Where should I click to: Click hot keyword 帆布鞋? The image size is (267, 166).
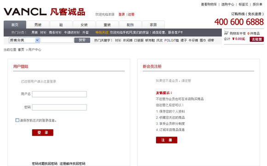tap(150, 40)
